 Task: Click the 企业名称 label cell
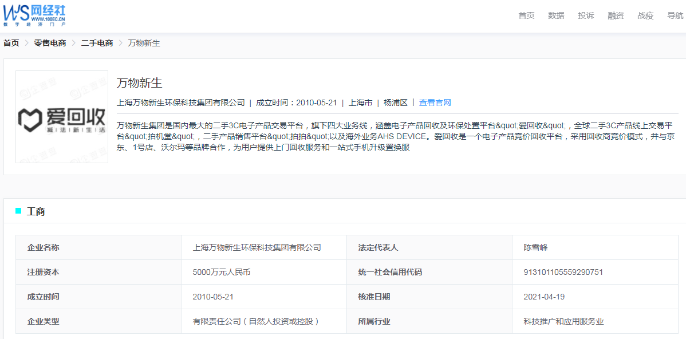(98, 247)
